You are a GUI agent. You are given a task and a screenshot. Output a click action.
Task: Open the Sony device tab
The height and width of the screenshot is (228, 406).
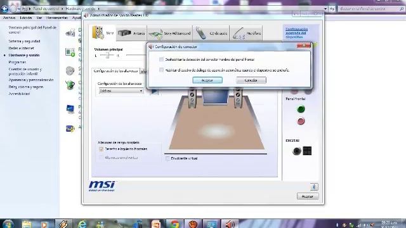pos(103,33)
